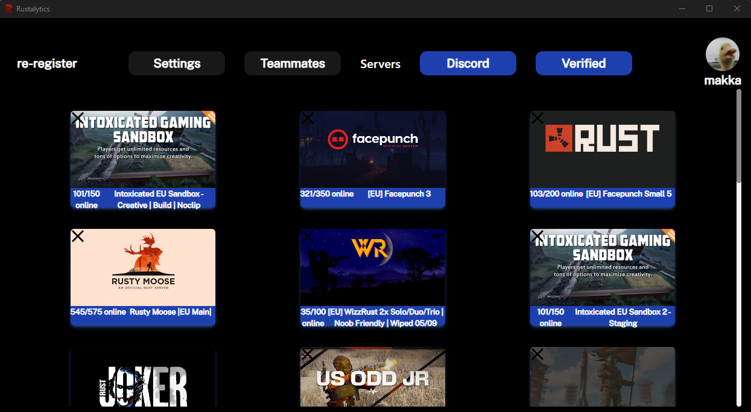Viewport: 751px width, 412px height.
Task: Click the Verified button
Action: pos(583,63)
